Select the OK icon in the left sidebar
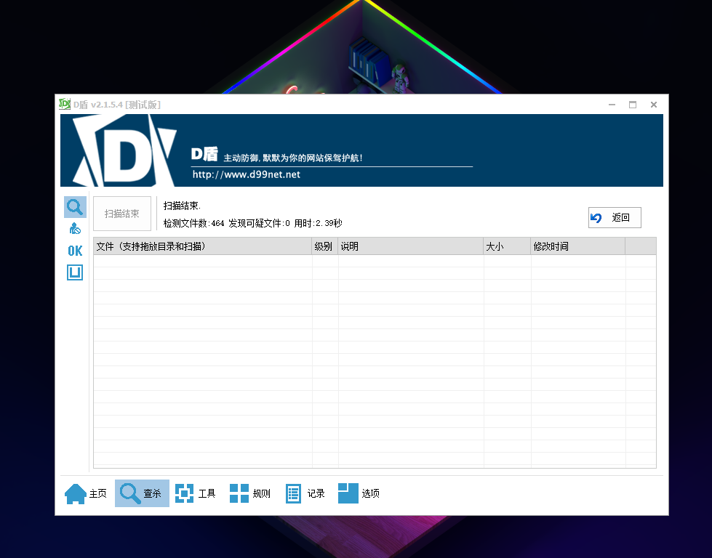 tap(74, 250)
